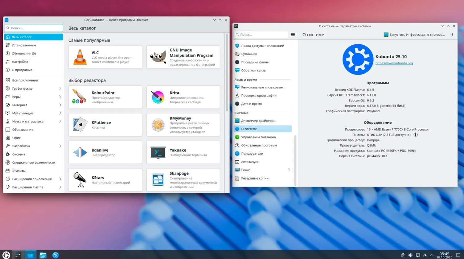The width and height of the screenshot is (464, 259).
Task: Open Дата и время settings
Action: (263, 104)
